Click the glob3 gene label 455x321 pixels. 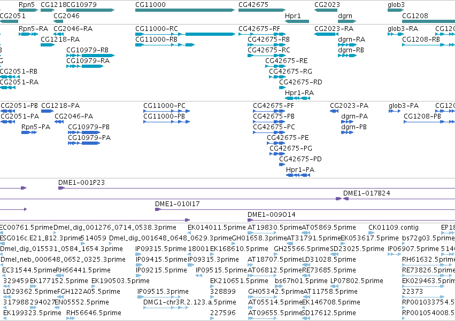[396, 5]
